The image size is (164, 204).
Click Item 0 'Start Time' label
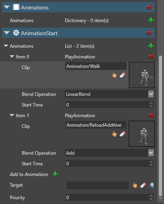tap(32, 105)
